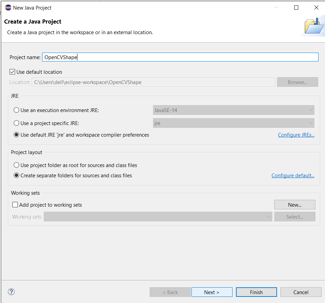Click into the Project name field
Image resolution: width=325 pixels, height=303 pixels.
coord(180,57)
